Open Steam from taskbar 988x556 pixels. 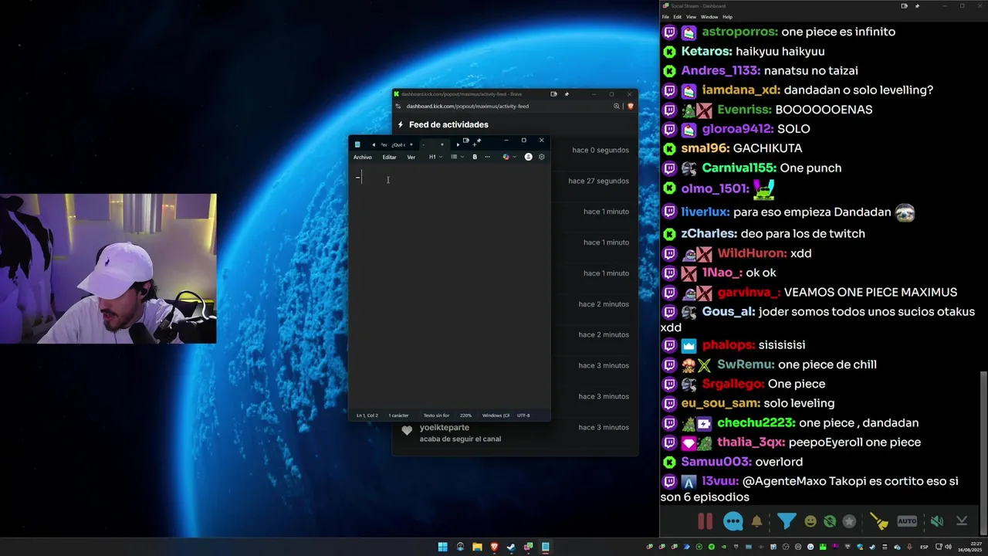tap(511, 547)
